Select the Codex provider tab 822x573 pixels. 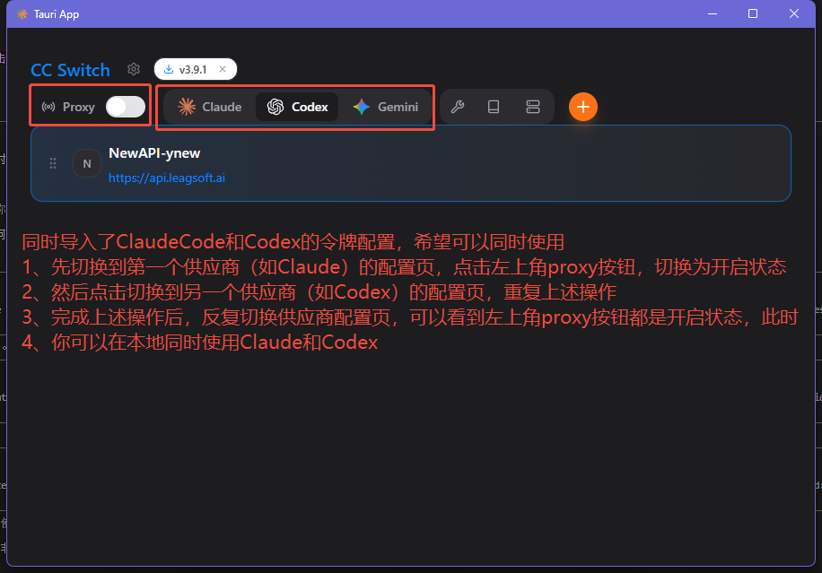[x=296, y=107]
